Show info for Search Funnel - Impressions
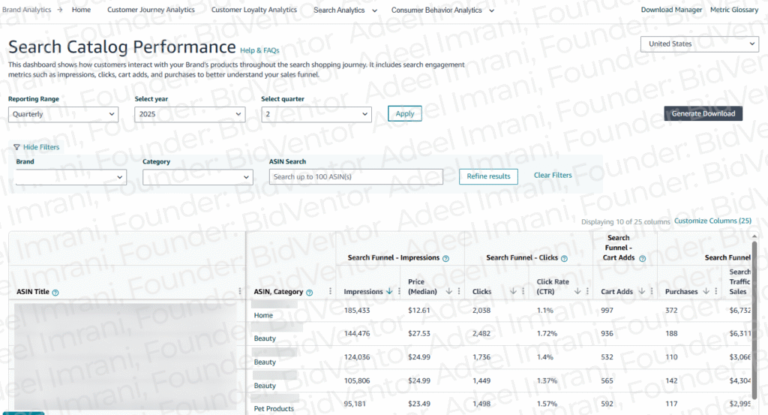Screen dimensions: 768x415 [445, 259]
